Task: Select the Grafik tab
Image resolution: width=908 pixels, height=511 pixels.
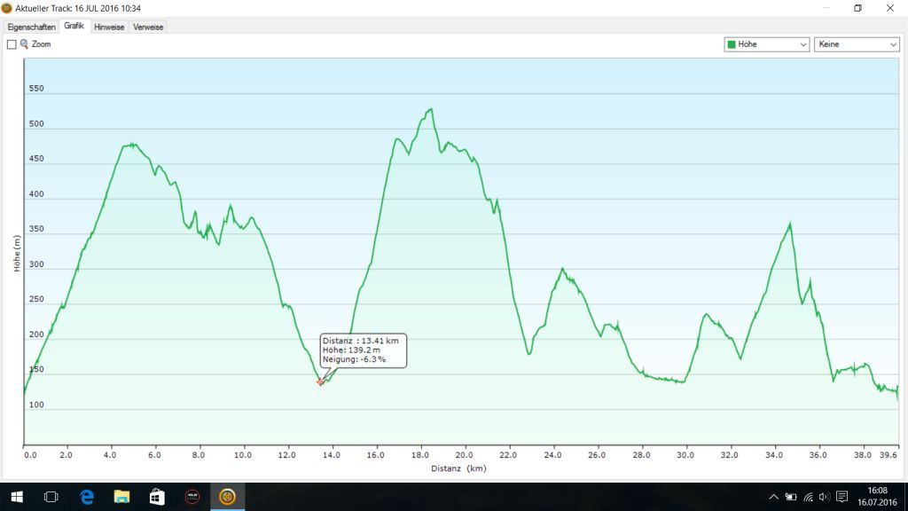Action: pyautogui.click(x=74, y=27)
